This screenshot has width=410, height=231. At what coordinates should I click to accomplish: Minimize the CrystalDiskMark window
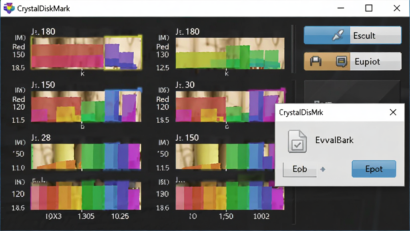pyautogui.click(x=341, y=8)
